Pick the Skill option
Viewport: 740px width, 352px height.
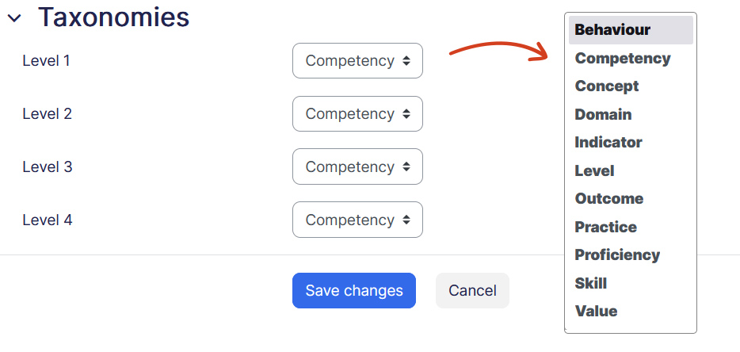click(x=591, y=284)
